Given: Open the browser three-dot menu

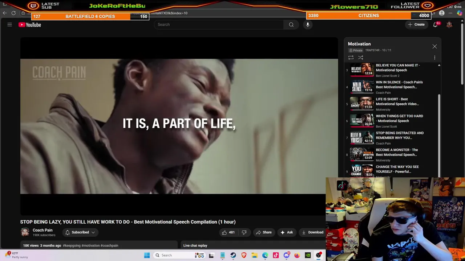Looking at the screenshot, I should coord(450,13).
